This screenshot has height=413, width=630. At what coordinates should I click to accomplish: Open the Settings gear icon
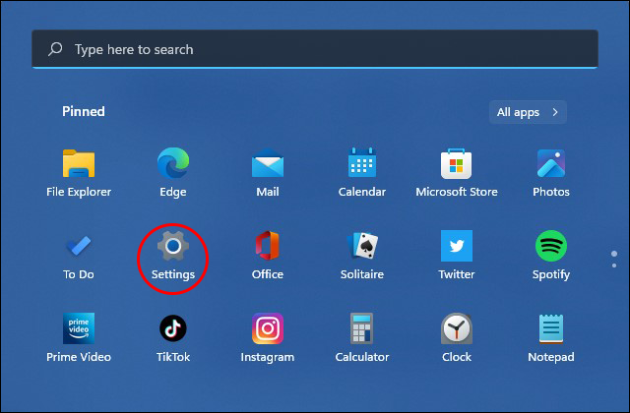pyautogui.click(x=173, y=246)
